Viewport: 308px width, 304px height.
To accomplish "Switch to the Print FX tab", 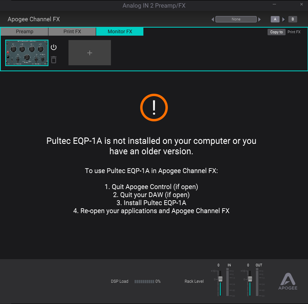I will (x=72, y=32).
